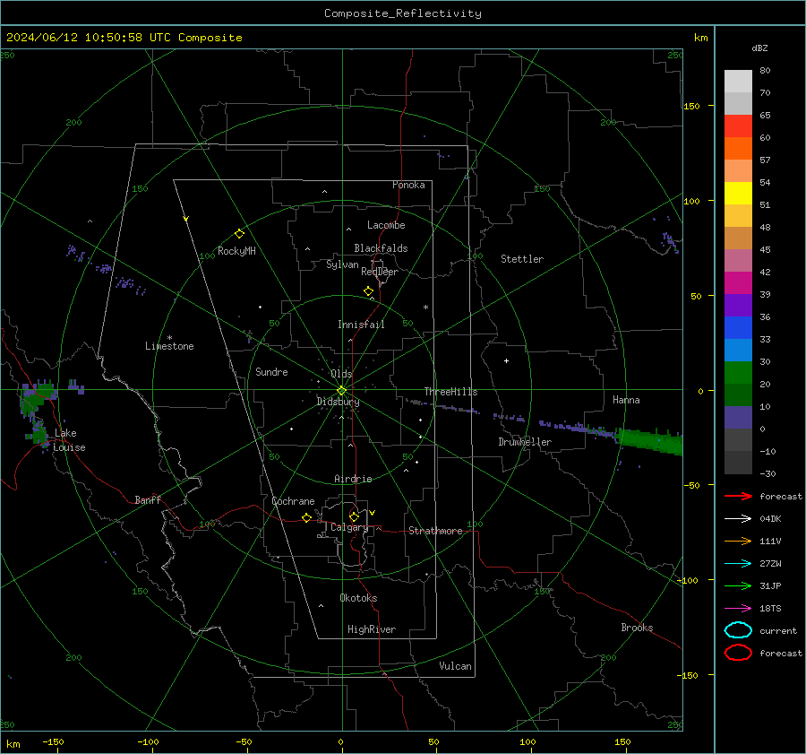
Task: Click the yellow diamond marker below RedDeer
Action: 368,291
